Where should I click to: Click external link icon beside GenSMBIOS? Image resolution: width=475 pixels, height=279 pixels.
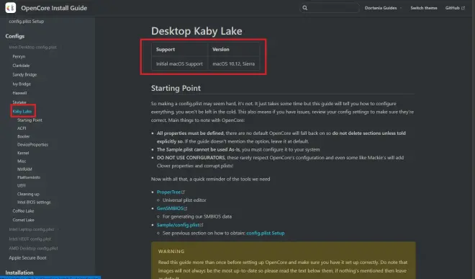pos(186,208)
